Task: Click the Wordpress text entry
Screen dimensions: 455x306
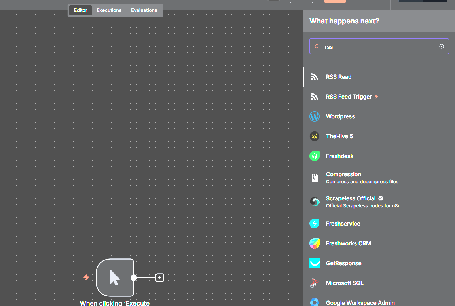Action: pyautogui.click(x=340, y=116)
